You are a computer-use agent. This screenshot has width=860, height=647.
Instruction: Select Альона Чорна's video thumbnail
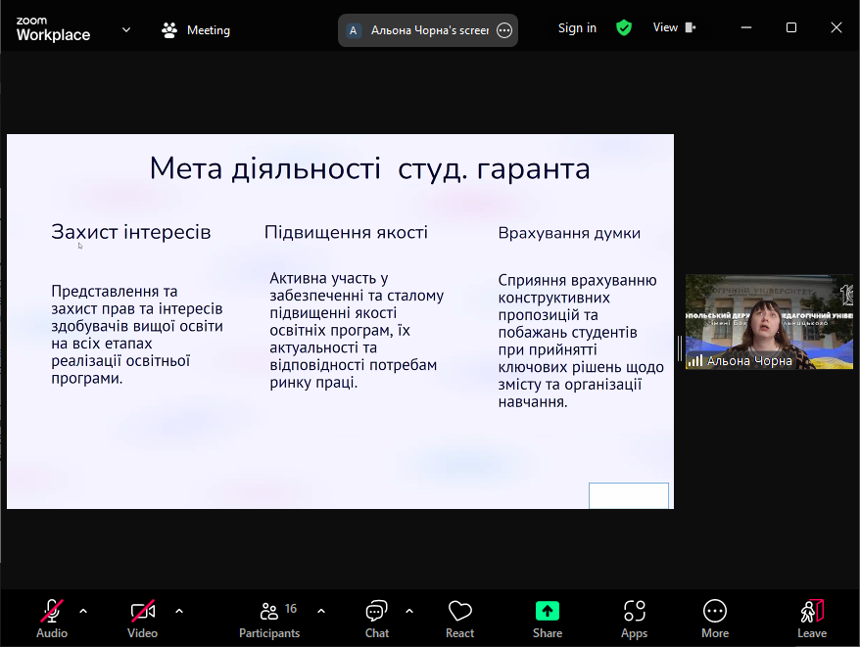769,321
